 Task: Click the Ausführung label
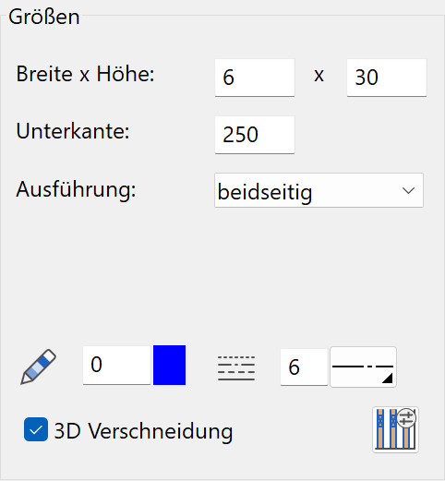point(76,189)
